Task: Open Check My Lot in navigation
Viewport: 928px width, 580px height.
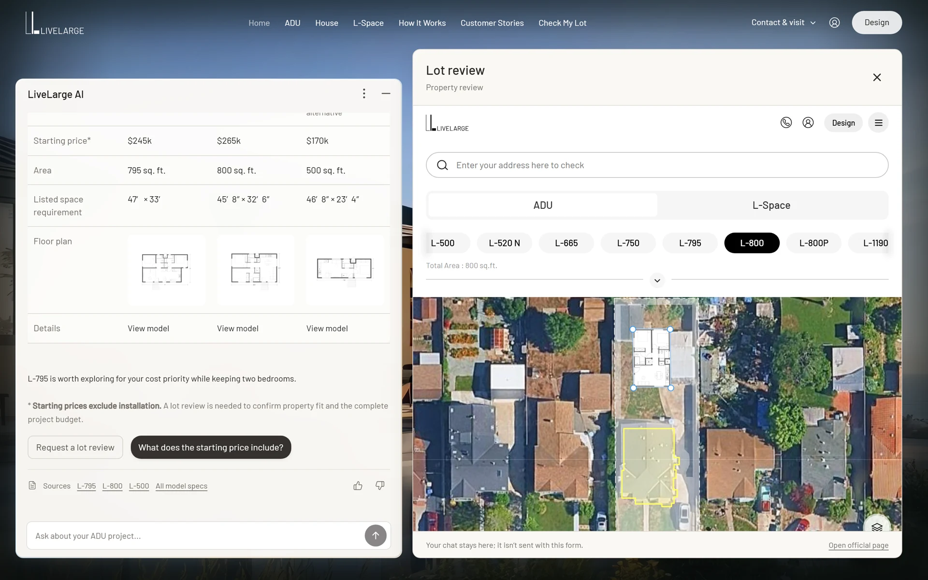Action: click(562, 23)
